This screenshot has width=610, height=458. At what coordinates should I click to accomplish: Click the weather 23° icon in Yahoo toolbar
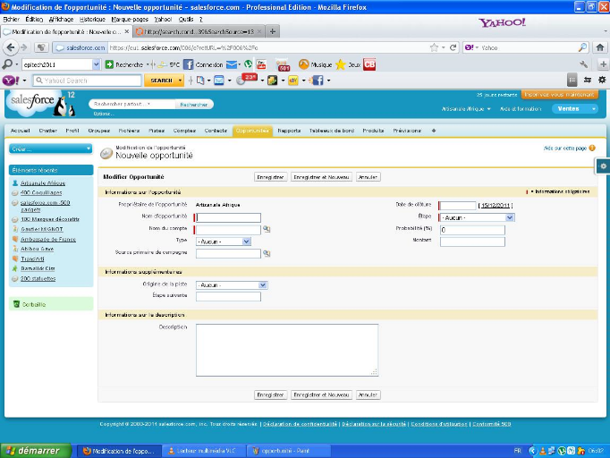point(247,80)
